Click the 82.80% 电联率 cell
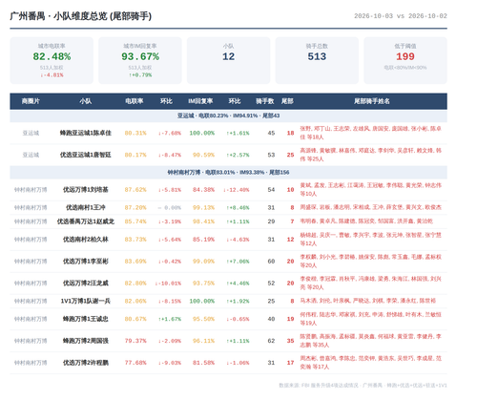 135,284
